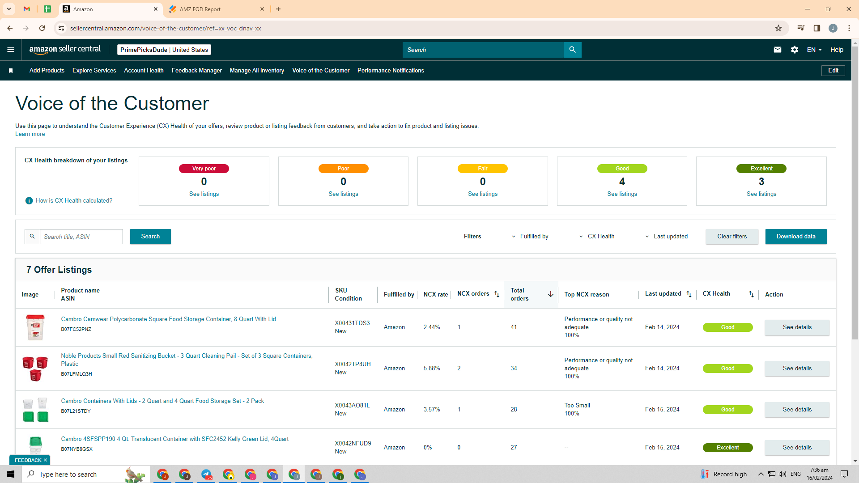Sort by Last updated arrows icon
This screenshot has width=859, height=483.
(x=689, y=294)
